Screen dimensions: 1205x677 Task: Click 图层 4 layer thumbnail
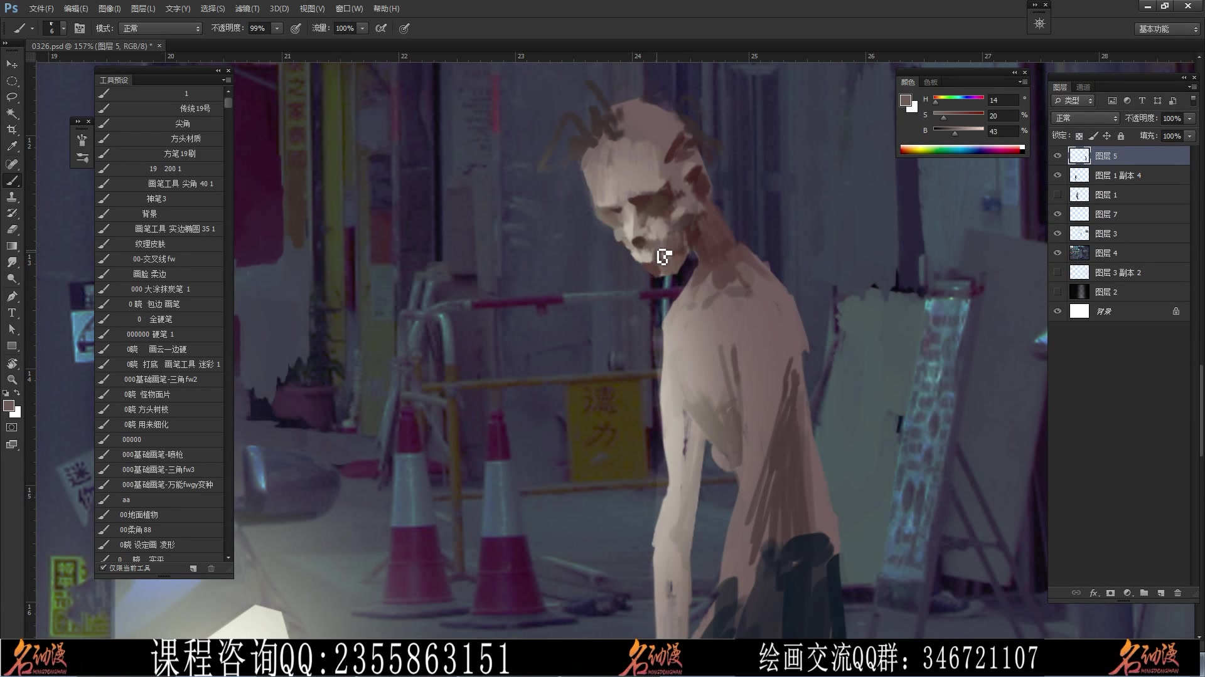pyautogui.click(x=1079, y=253)
